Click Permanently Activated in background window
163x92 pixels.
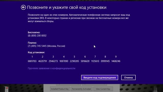click(x=81, y=89)
